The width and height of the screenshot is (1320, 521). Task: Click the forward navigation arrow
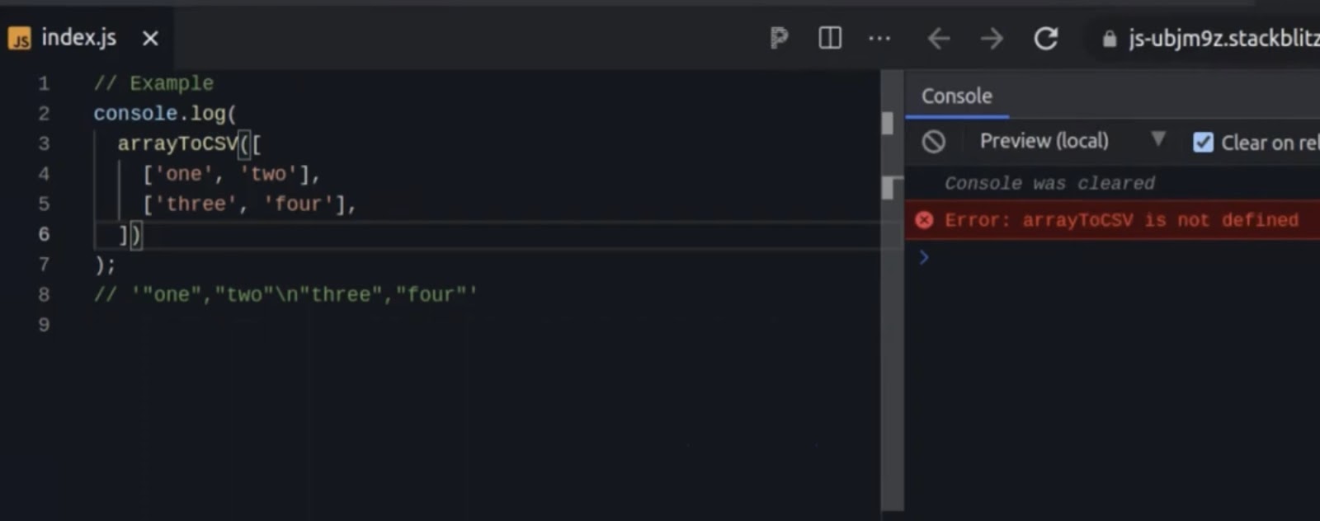point(992,38)
